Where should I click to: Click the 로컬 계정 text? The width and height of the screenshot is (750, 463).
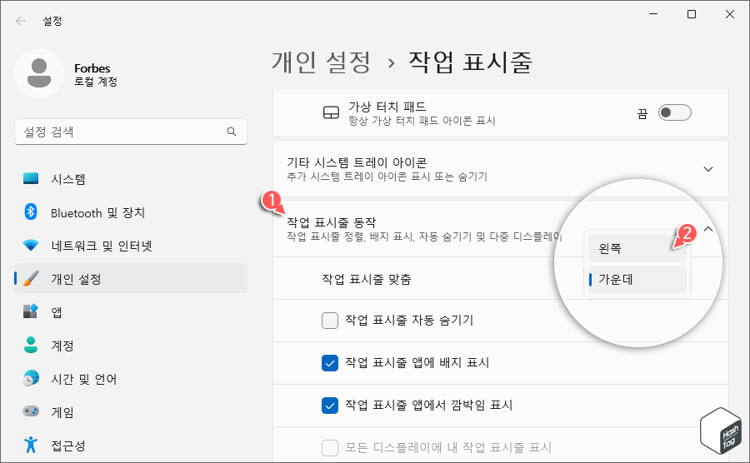(x=96, y=82)
